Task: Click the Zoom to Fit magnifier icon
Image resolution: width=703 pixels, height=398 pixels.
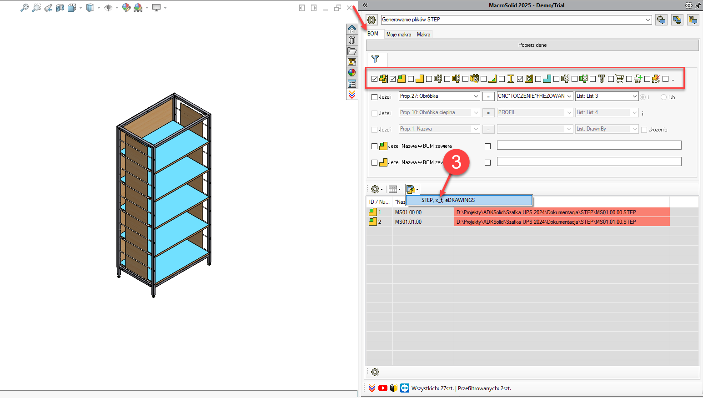Action: (x=25, y=8)
